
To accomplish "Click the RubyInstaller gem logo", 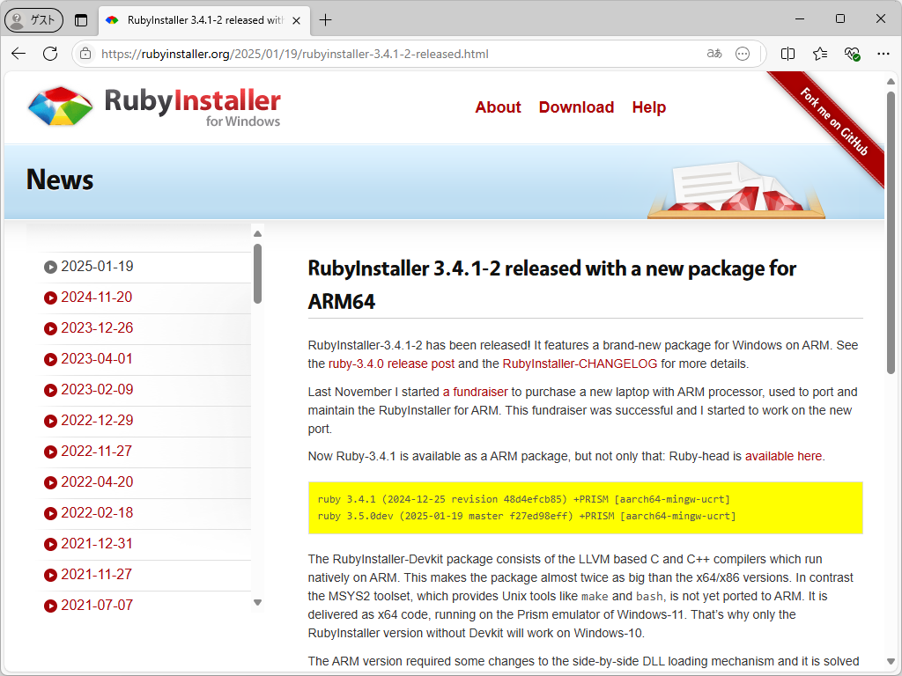I will [61, 106].
